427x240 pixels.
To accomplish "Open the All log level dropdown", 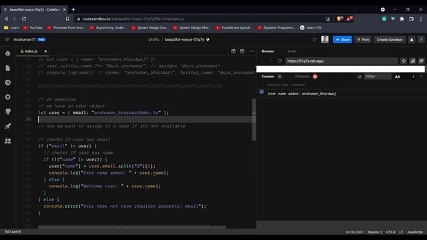I will pyautogui.click(x=404, y=77).
